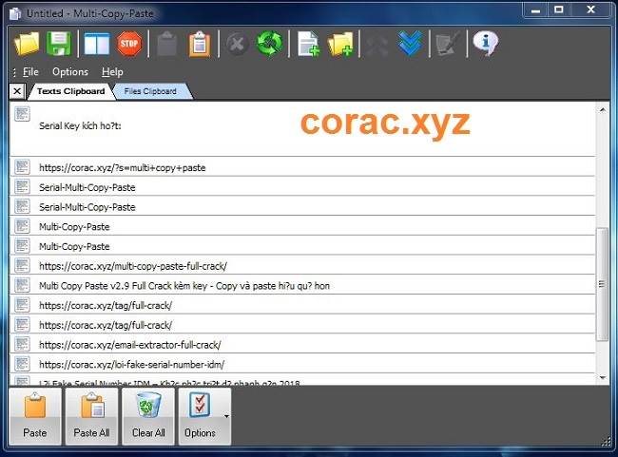
Task: Select the first 'Serial-Multi-Copy-Paste' entry
Action: tap(302, 187)
